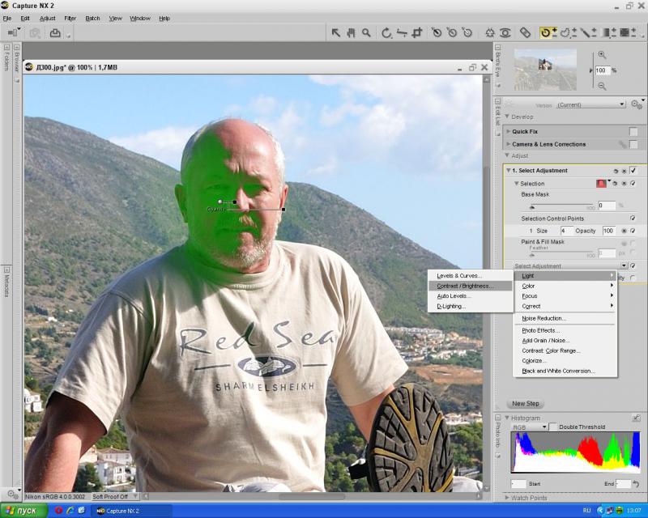Click the Rotate tool in toolbar
This screenshot has width=648, height=518.
coord(386,32)
